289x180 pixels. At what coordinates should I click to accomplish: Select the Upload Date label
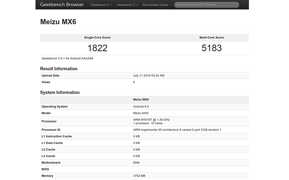pos(50,76)
